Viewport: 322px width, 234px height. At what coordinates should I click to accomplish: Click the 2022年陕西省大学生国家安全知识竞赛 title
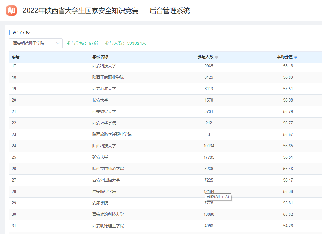(x=80, y=11)
